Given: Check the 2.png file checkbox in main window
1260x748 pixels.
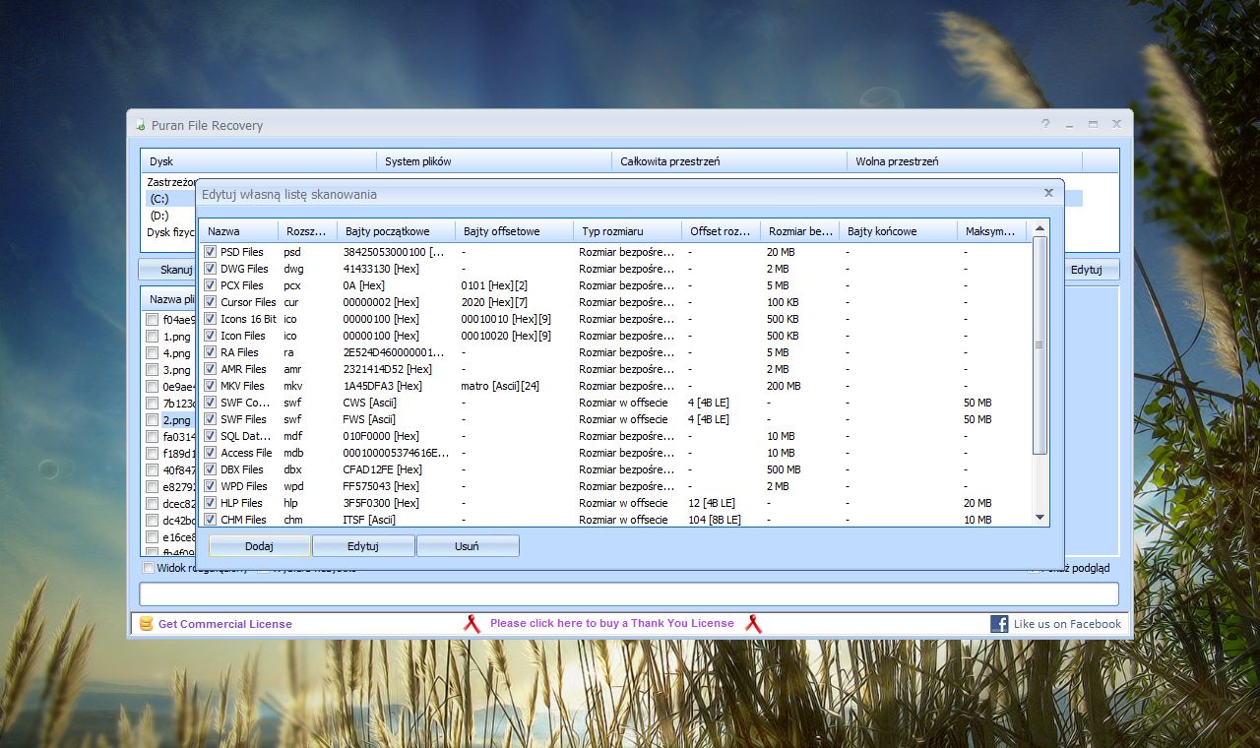Looking at the screenshot, I should (x=152, y=420).
